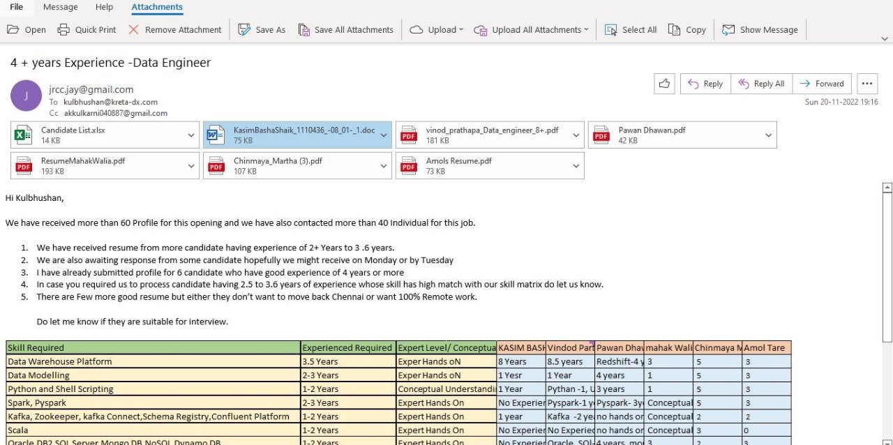
Task: Open the File menu
Action: click(x=16, y=7)
